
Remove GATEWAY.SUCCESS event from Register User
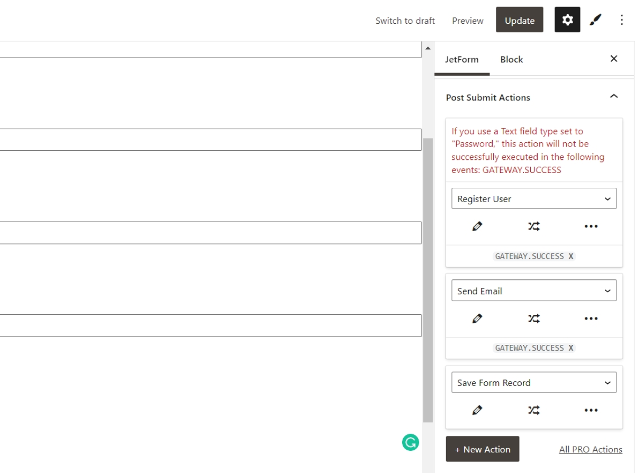[x=571, y=256]
